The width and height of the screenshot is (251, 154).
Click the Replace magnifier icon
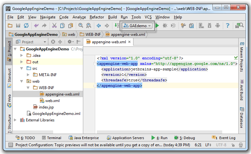click(88, 26)
